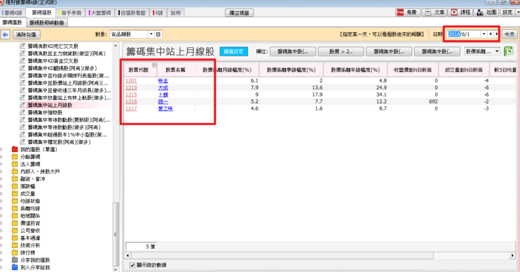The height and width of the screenshot is (272, 520).
Task: Click the blue 篩選設定 button
Action: coord(233,51)
